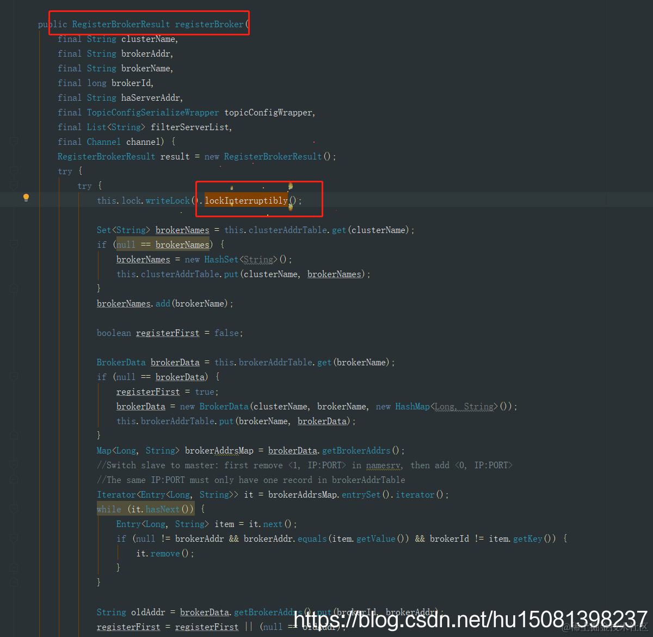Click the 'HashMap' constructor name
The width and height of the screenshot is (653, 637).
412,406
